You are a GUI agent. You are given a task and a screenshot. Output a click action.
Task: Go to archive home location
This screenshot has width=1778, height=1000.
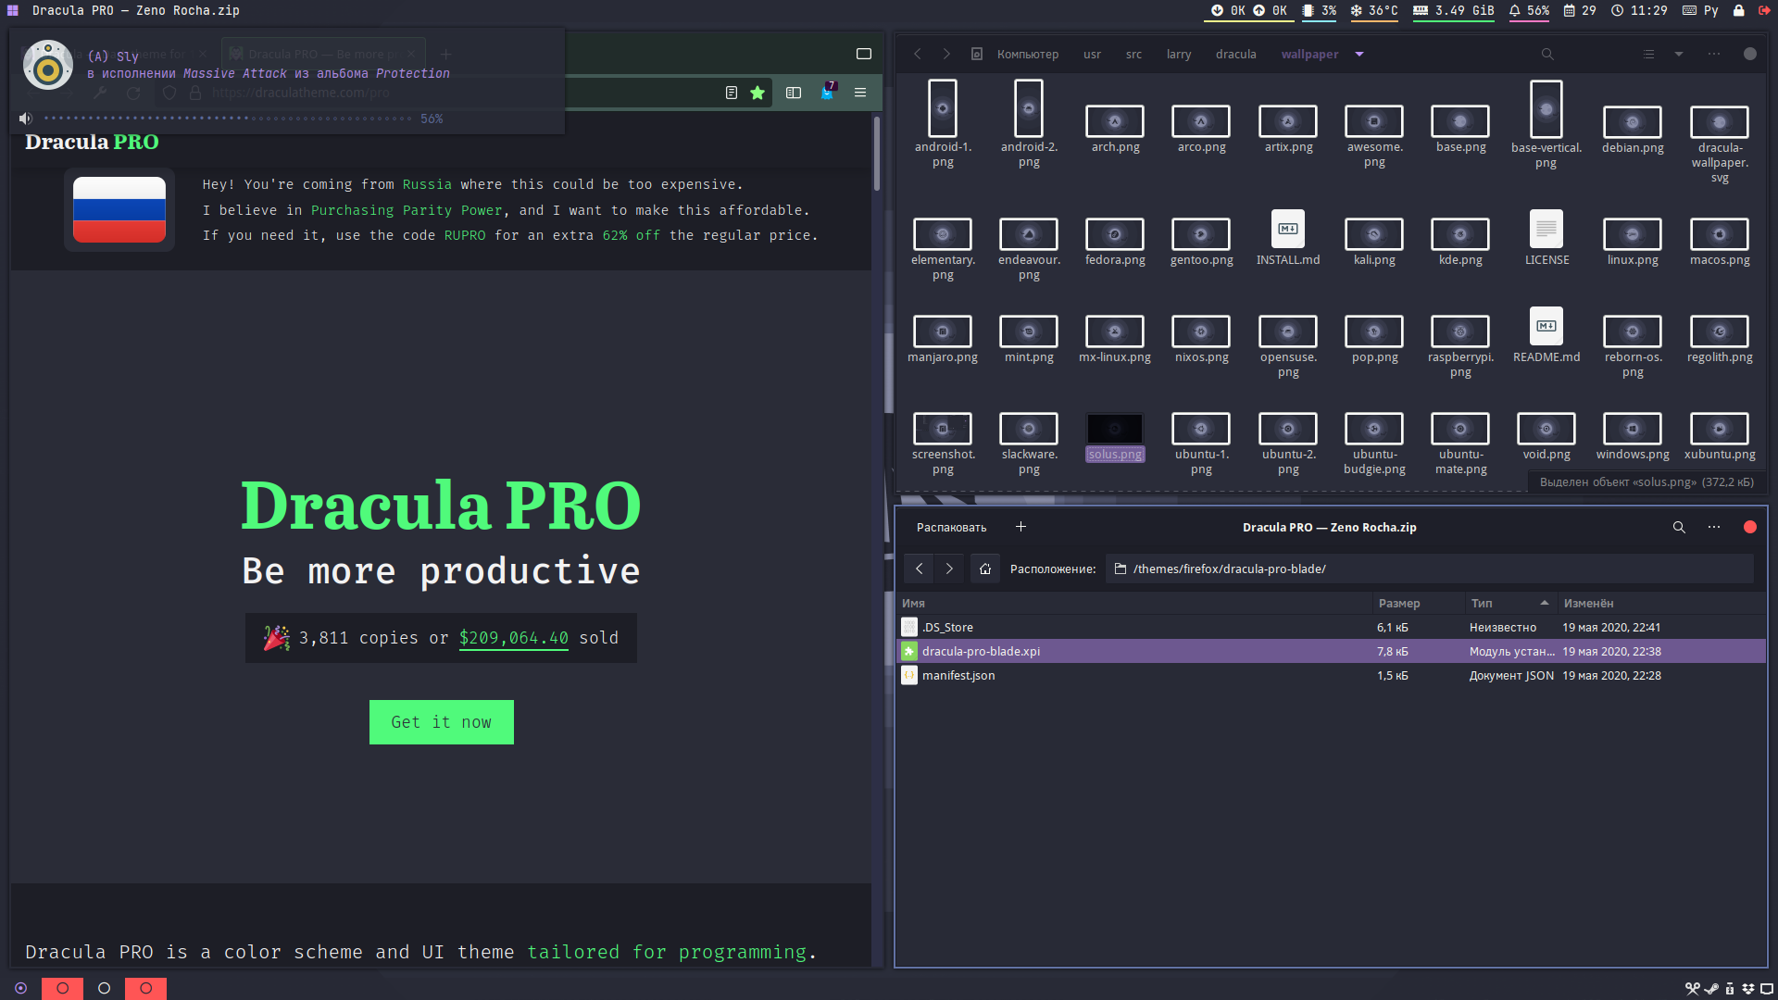coord(985,569)
